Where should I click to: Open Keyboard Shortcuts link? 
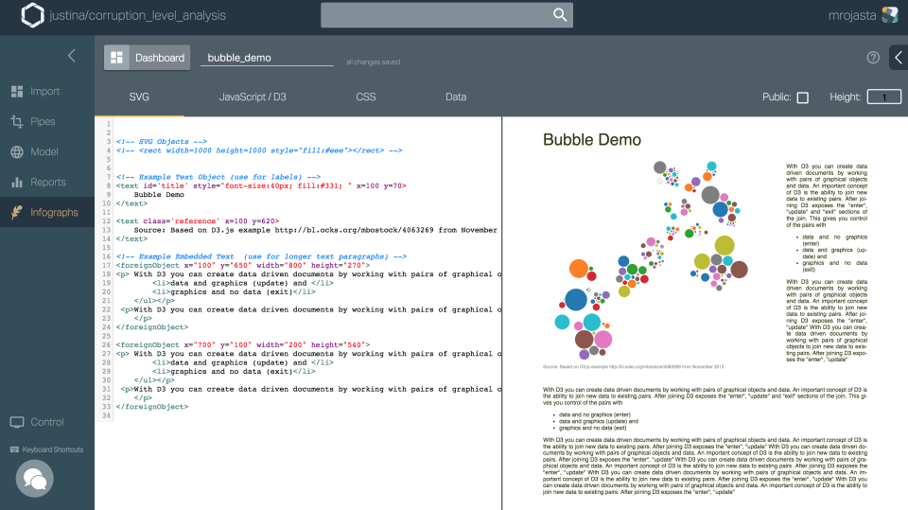pyautogui.click(x=46, y=449)
